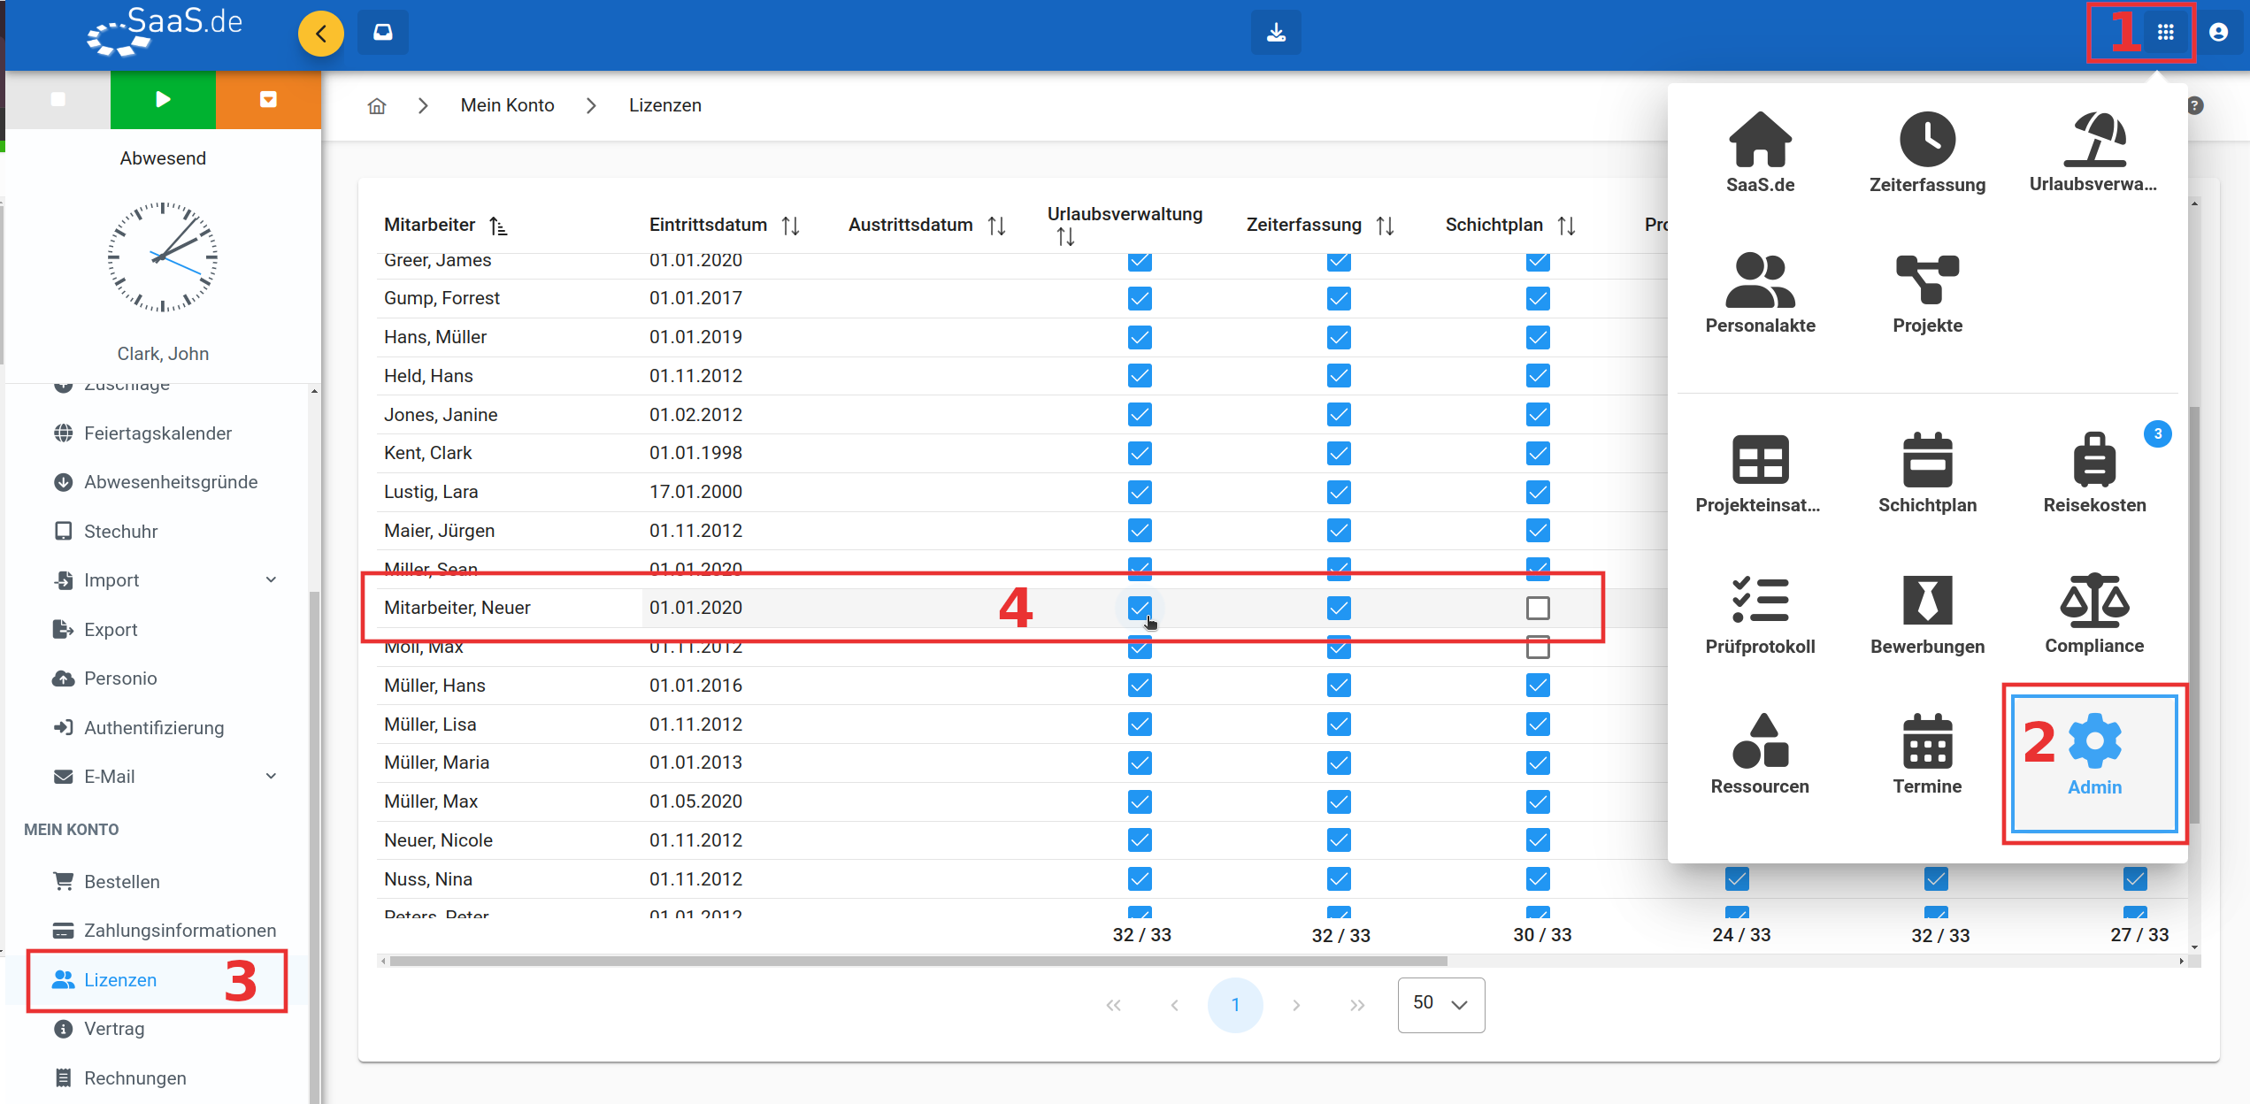This screenshot has width=2250, height=1104.
Task: Open the Reisekosten app
Action: (2094, 473)
